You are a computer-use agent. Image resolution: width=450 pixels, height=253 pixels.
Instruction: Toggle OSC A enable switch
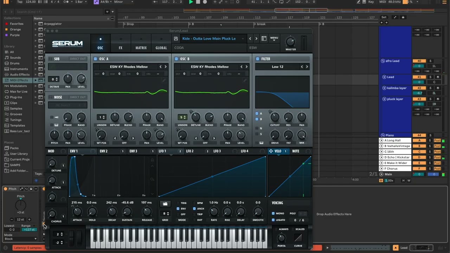click(x=95, y=59)
